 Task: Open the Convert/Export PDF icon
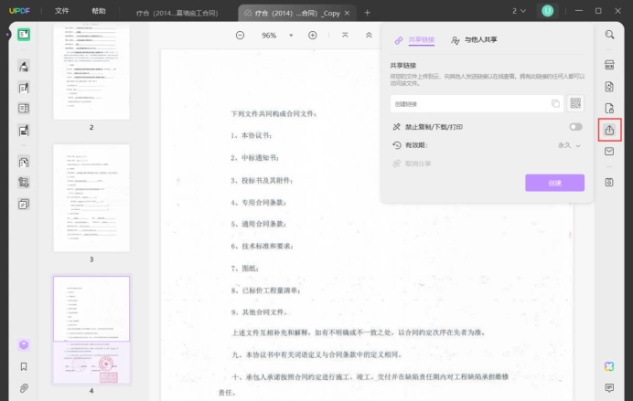pos(609,87)
